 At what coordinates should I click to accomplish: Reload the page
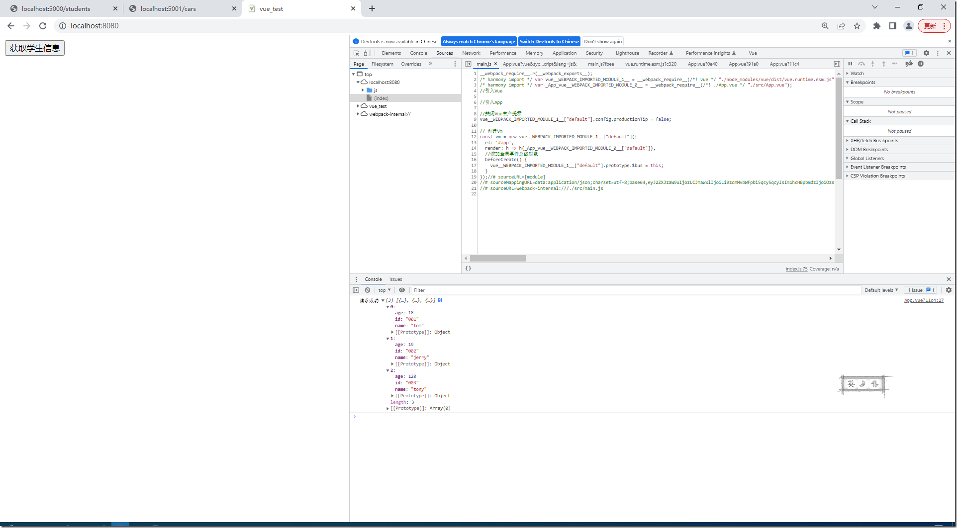click(43, 26)
